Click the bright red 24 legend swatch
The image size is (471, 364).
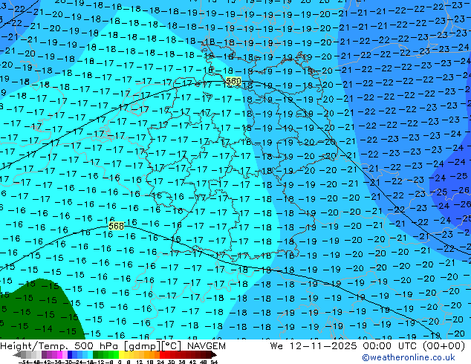point(162,354)
